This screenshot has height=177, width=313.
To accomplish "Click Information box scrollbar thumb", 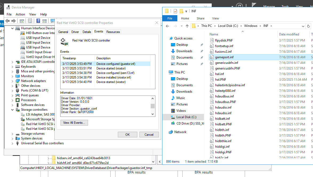I will click(153, 106).
